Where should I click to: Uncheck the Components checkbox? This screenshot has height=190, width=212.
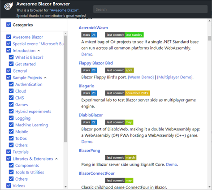pyautogui.click(x=11, y=165)
